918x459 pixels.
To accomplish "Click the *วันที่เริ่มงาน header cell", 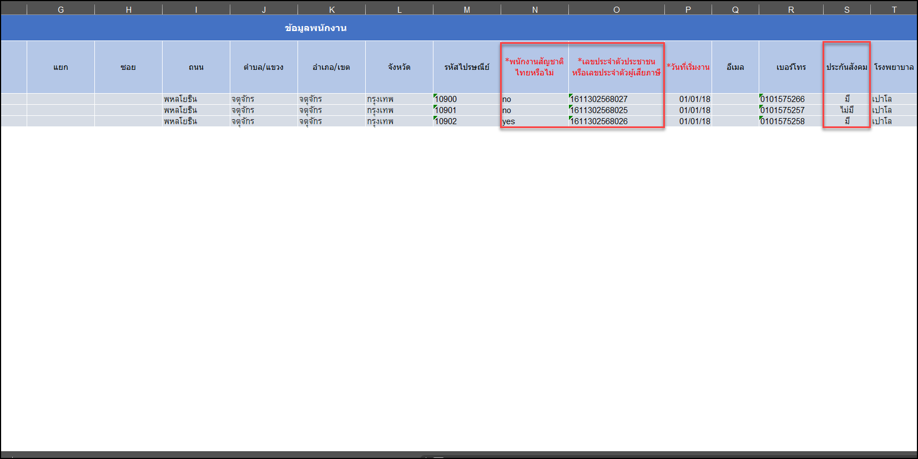I will (x=688, y=67).
